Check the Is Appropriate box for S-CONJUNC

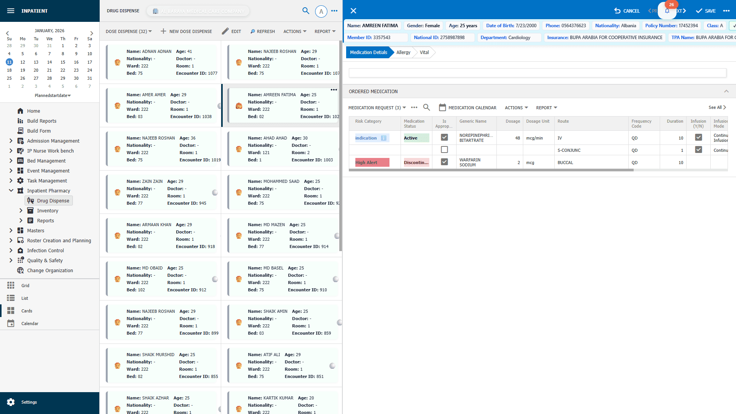(x=444, y=149)
